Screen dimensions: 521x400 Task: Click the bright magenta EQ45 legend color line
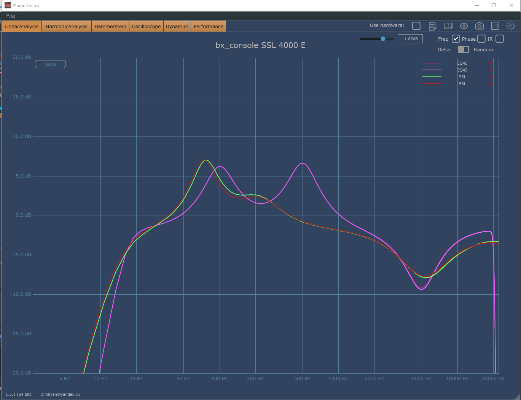[x=432, y=70]
